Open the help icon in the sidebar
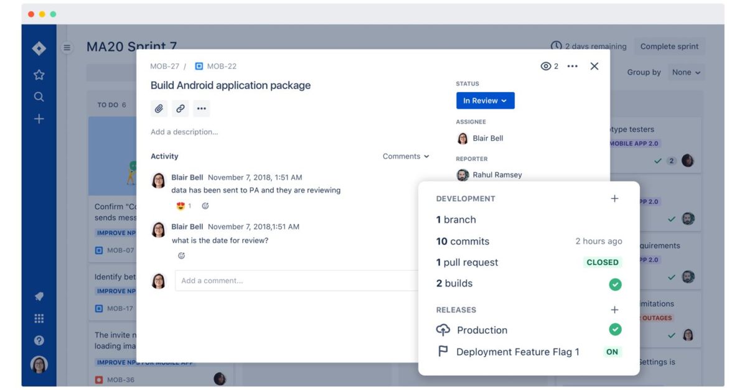The height and width of the screenshot is (390, 747). point(39,340)
